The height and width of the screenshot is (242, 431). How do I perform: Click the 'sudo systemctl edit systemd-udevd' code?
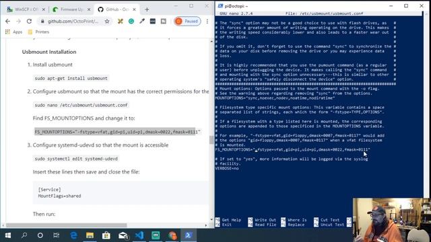(x=76, y=159)
